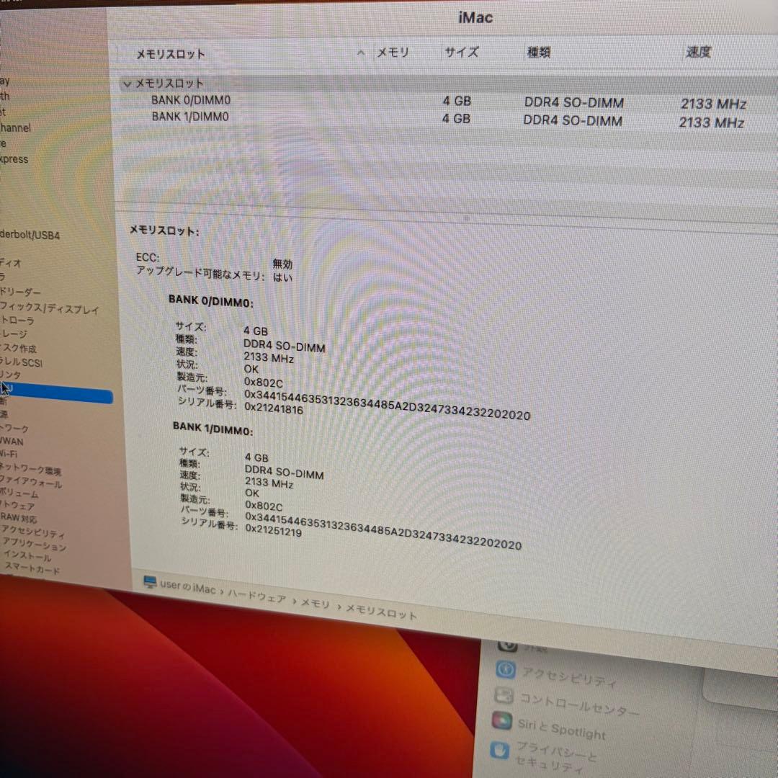Viewport: 778px width, 778px height.
Task: Click the computer icon in the path bar
Action: tap(150, 581)
